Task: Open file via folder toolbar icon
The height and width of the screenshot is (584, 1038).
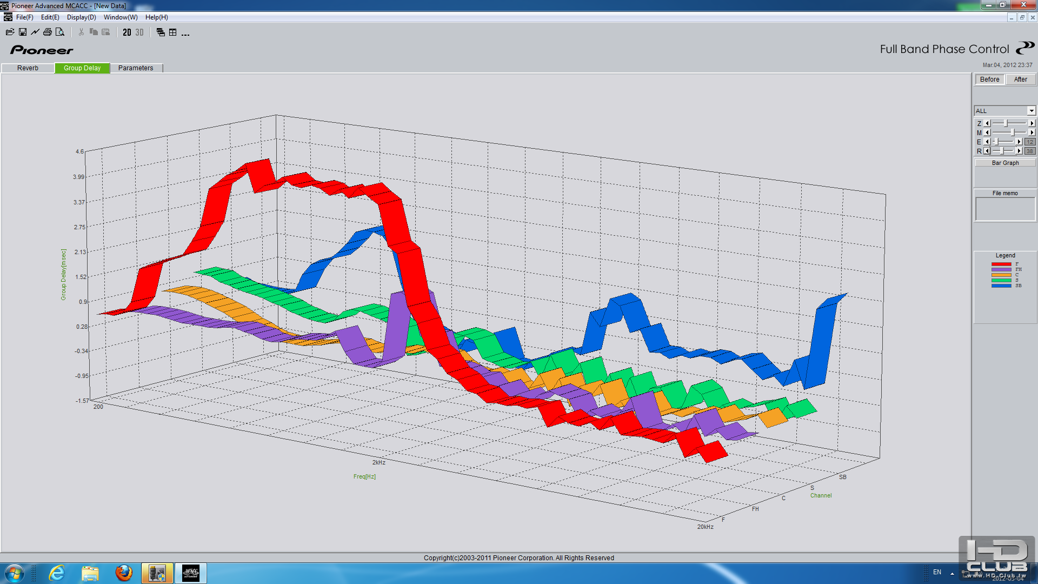Action: point(10,32)
